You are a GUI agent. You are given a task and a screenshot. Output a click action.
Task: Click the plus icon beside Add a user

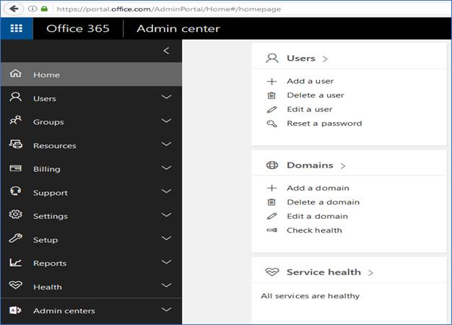(x=271, y=82)
